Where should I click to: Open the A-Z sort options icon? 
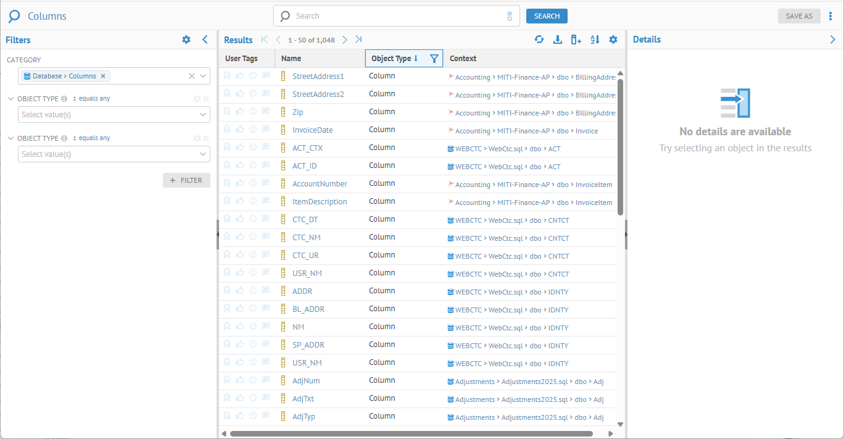click(595, 40)
